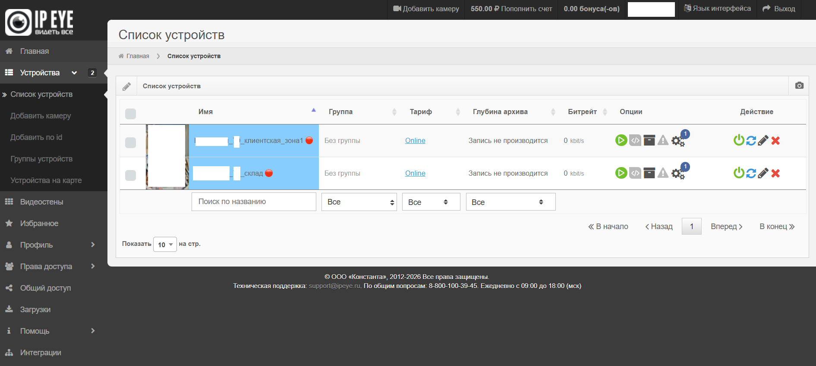Open the rows-per-page dropdown showing 10
Screen dimensions: 816x366
165,245
